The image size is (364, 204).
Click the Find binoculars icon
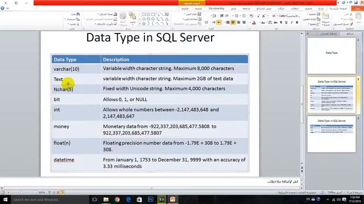[x=78, y=14]
